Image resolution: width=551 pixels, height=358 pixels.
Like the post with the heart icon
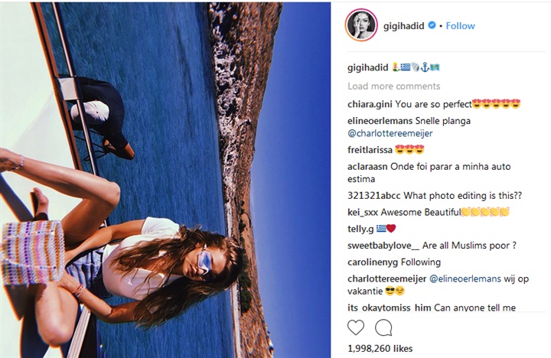click(356, 327)
